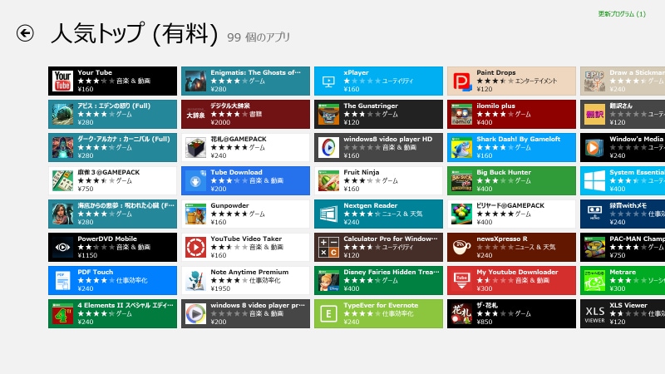Open 4 Elements II スペシャル icon
Viewport: 665px width, 374px height.
(x=62, y=314)
